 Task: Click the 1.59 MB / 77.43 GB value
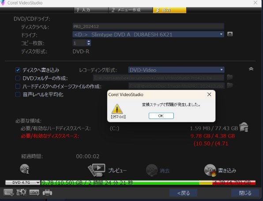214,128
